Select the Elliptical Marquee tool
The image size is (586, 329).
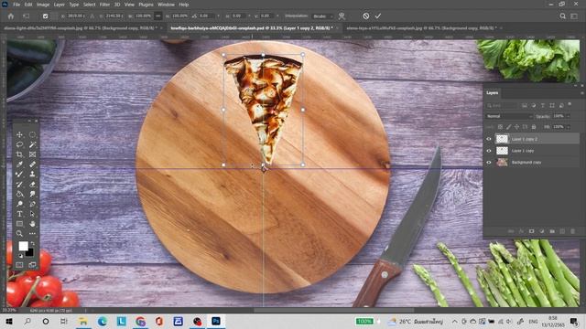coord(33,134)
